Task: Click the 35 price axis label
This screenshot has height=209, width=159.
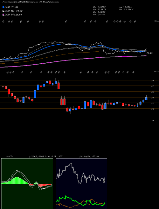Action: (x=152, y=92)
